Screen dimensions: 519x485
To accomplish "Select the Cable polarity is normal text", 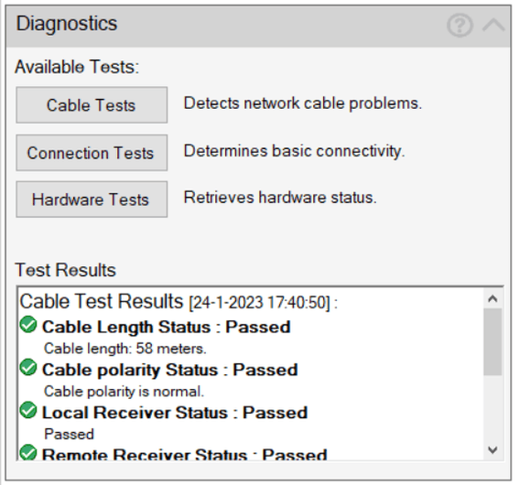I will (124, 392).
